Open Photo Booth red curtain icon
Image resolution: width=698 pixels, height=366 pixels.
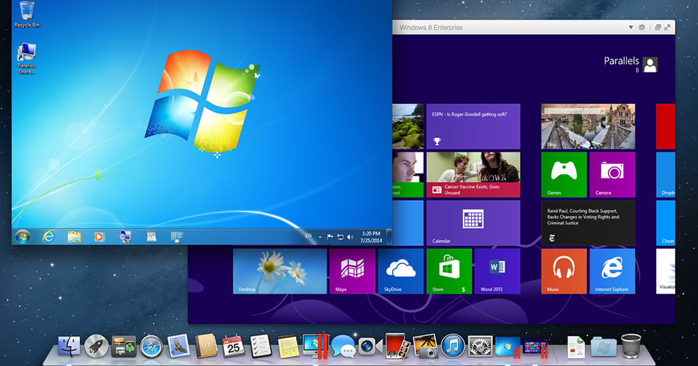tap(398, 346)
